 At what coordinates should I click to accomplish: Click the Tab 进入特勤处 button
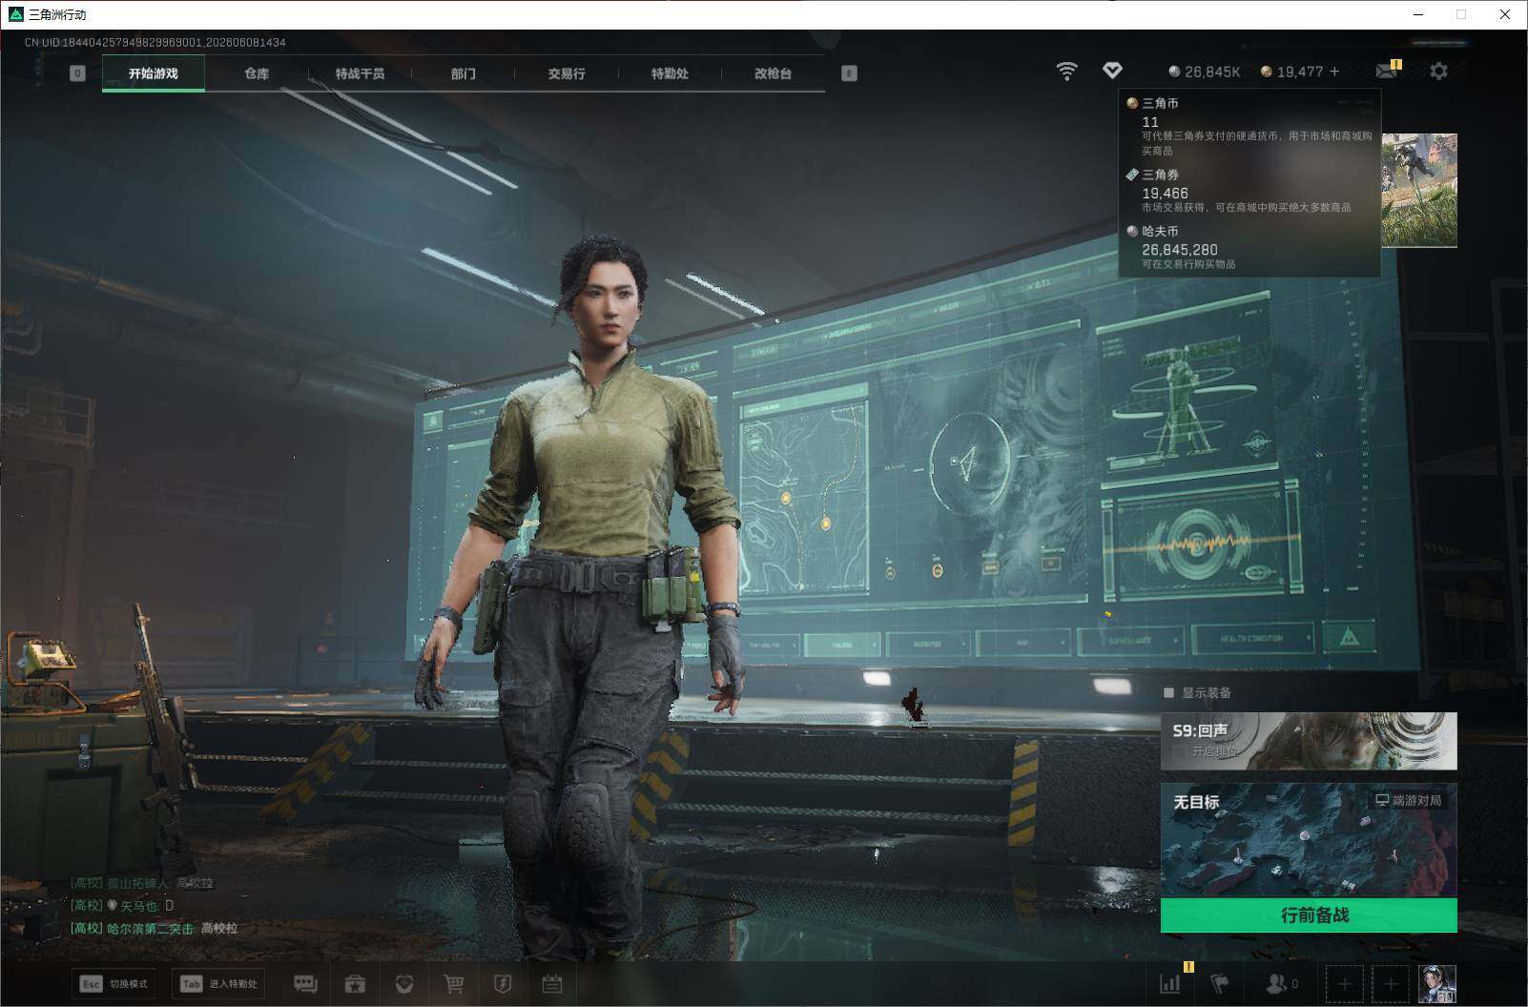point(218,984)
